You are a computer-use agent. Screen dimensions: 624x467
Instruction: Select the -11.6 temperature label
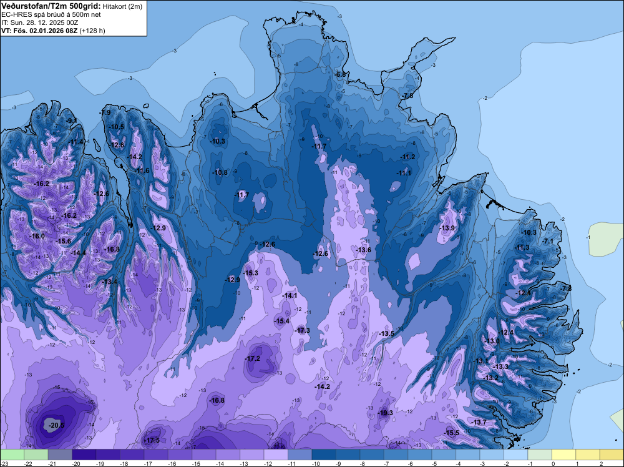142,171
